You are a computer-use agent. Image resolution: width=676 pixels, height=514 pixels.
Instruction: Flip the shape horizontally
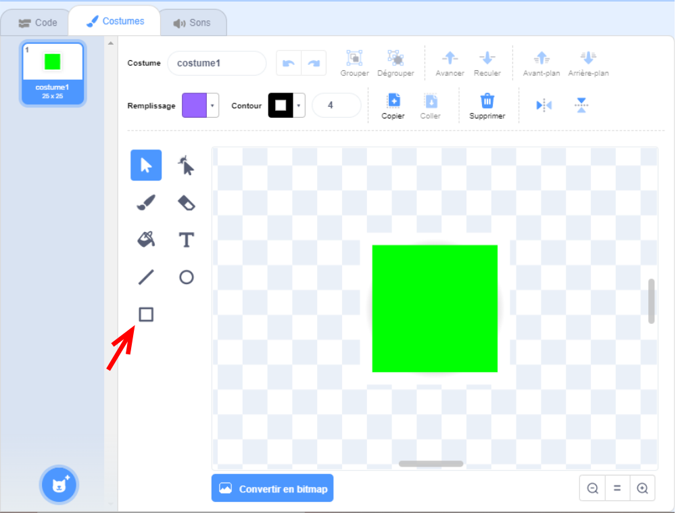tap(543, 106)
